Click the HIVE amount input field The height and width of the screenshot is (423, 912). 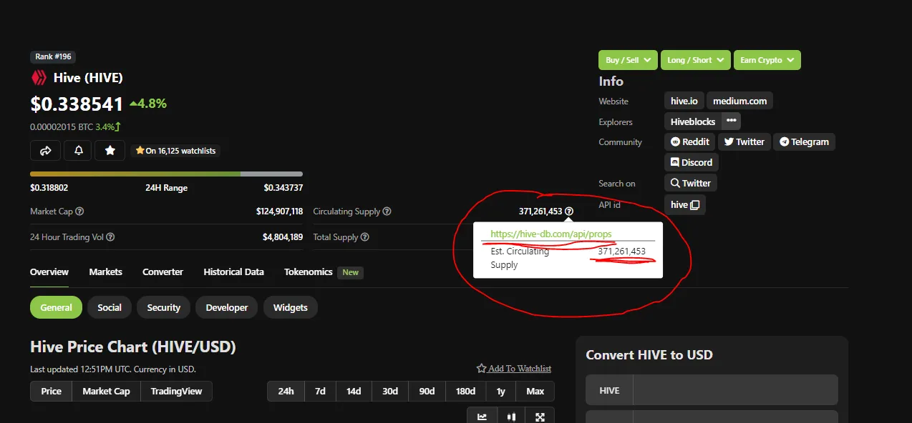[x=735, y=390]
